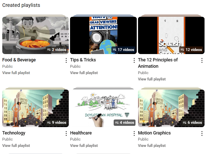The height and width of the screenshot is (154, 205).
Task: View full playlist for Food & Beverage
Action: click(x=16, y=73)
